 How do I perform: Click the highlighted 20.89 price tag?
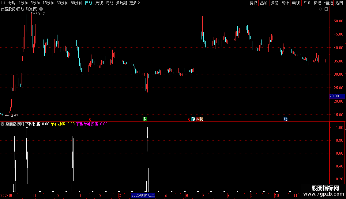point(337,96)
